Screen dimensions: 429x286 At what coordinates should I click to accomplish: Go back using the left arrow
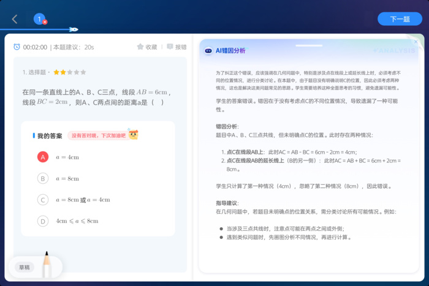(x=15, y=19)
